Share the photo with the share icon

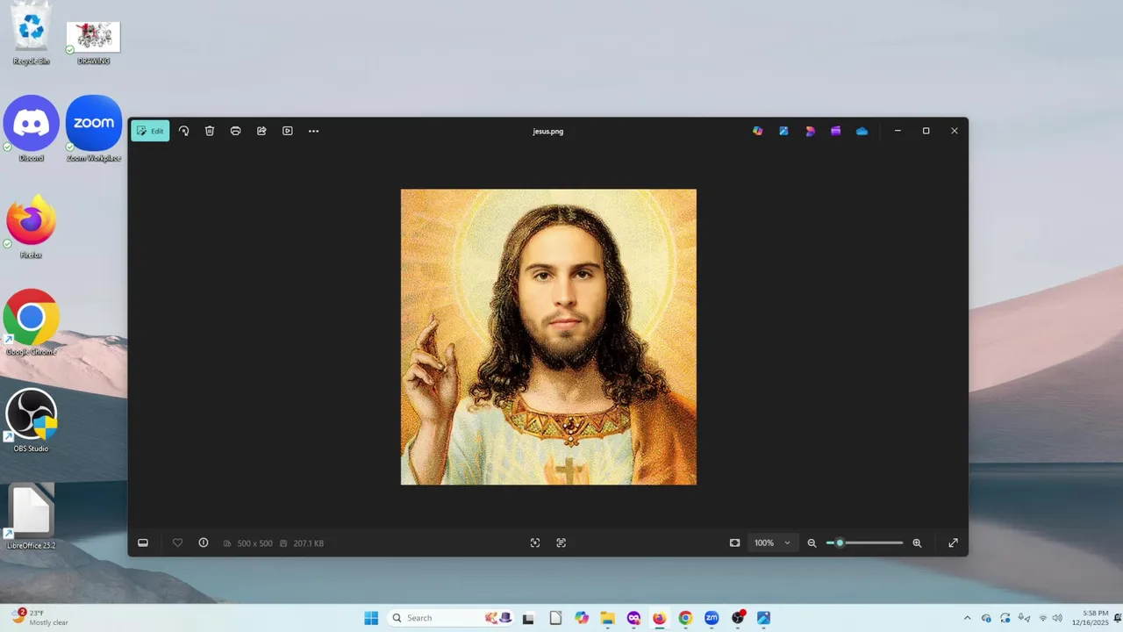(x=261, y=131)
